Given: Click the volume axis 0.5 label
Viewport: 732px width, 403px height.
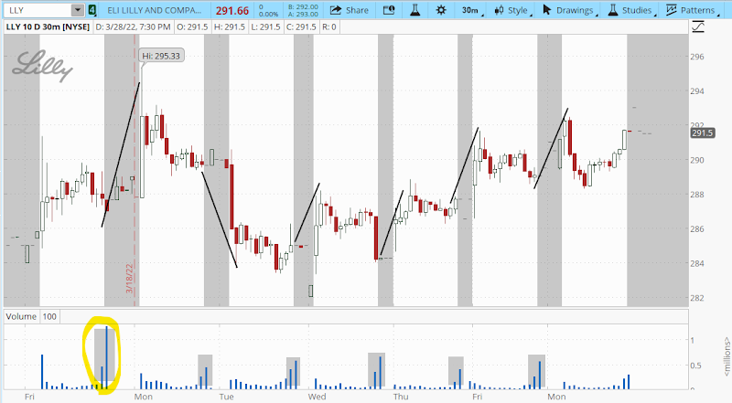Looking at the screenshot, I should tap(695, 366).
